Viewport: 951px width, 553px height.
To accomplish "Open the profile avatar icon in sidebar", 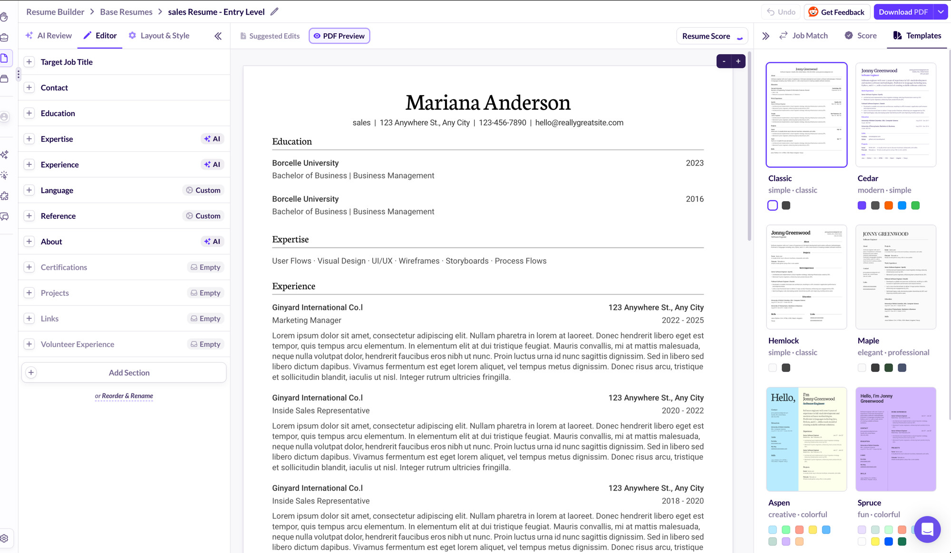I will click(x=4, y=116).
